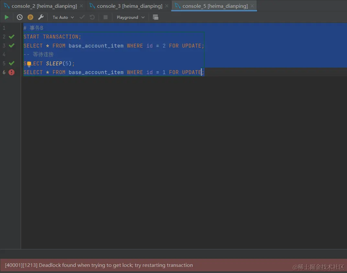Close the console_5 tab
Viewport: 347px width, 273px height.
click(252, 6)
